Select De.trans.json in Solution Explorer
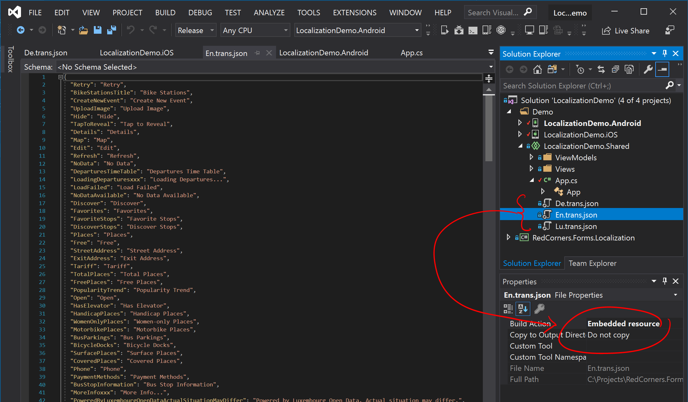Viewport: 688px width, 402px height. click(577, 203)
